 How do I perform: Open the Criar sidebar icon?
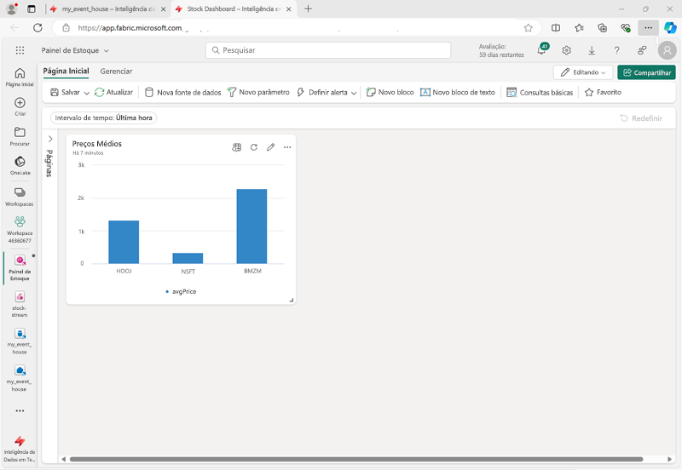(x=20, y=107)
